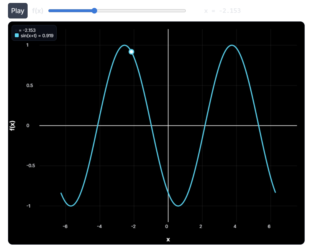Click the x = -2.153 readout text
Image resolution: width=313 pixels, height=247 pixels.
click(223, 11)
